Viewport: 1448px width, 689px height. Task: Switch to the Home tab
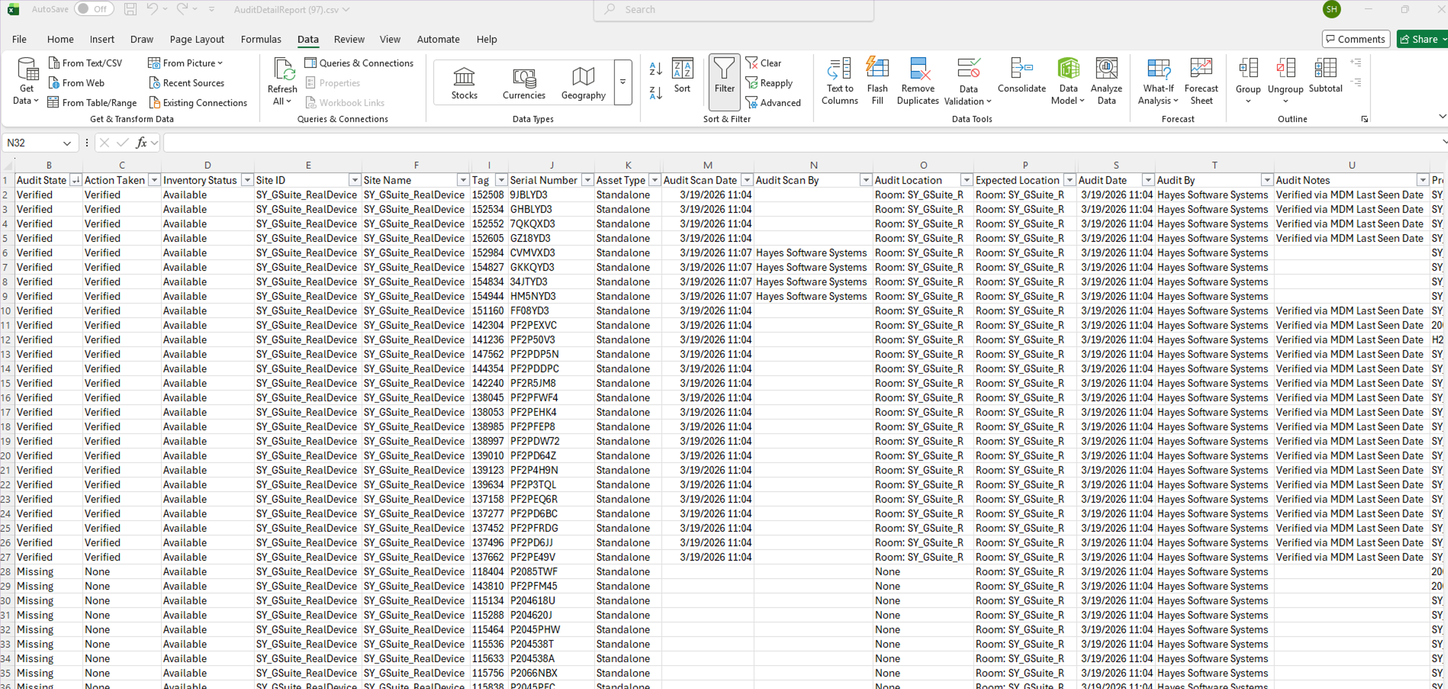[60, 39]
